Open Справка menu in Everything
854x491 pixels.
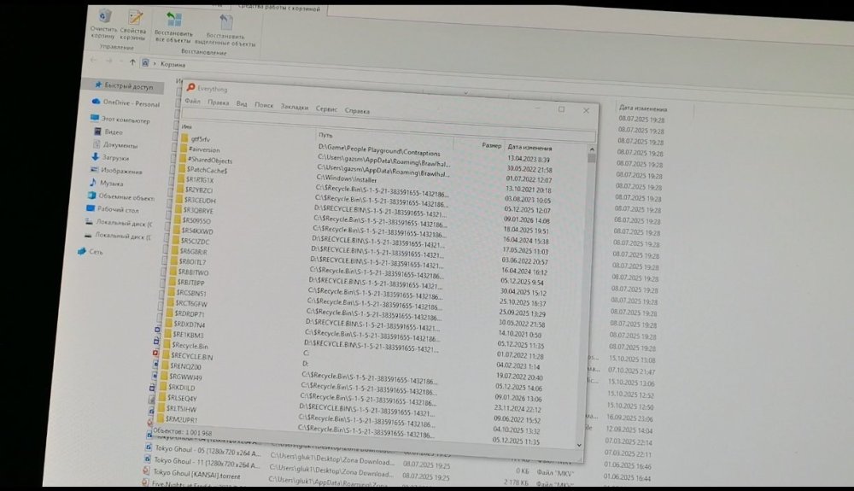point(357,110)
